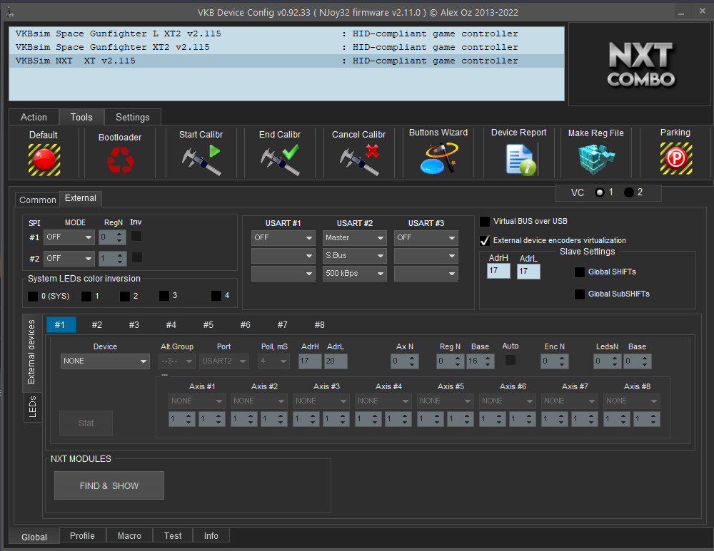This screenshot has height=551, width=714.
Task: Open USART #1 mode dropdown showing OFF
Action: click(283, 238)
